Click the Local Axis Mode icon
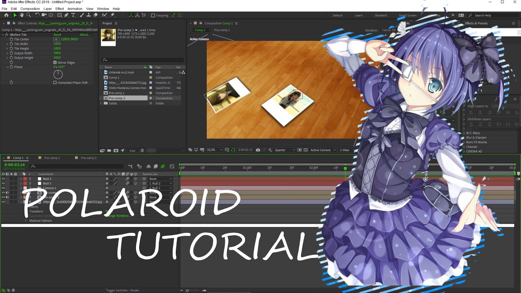 click(x=131, y=15)
